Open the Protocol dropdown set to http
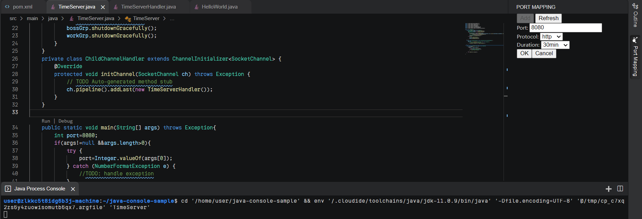 tap(551, 37)
